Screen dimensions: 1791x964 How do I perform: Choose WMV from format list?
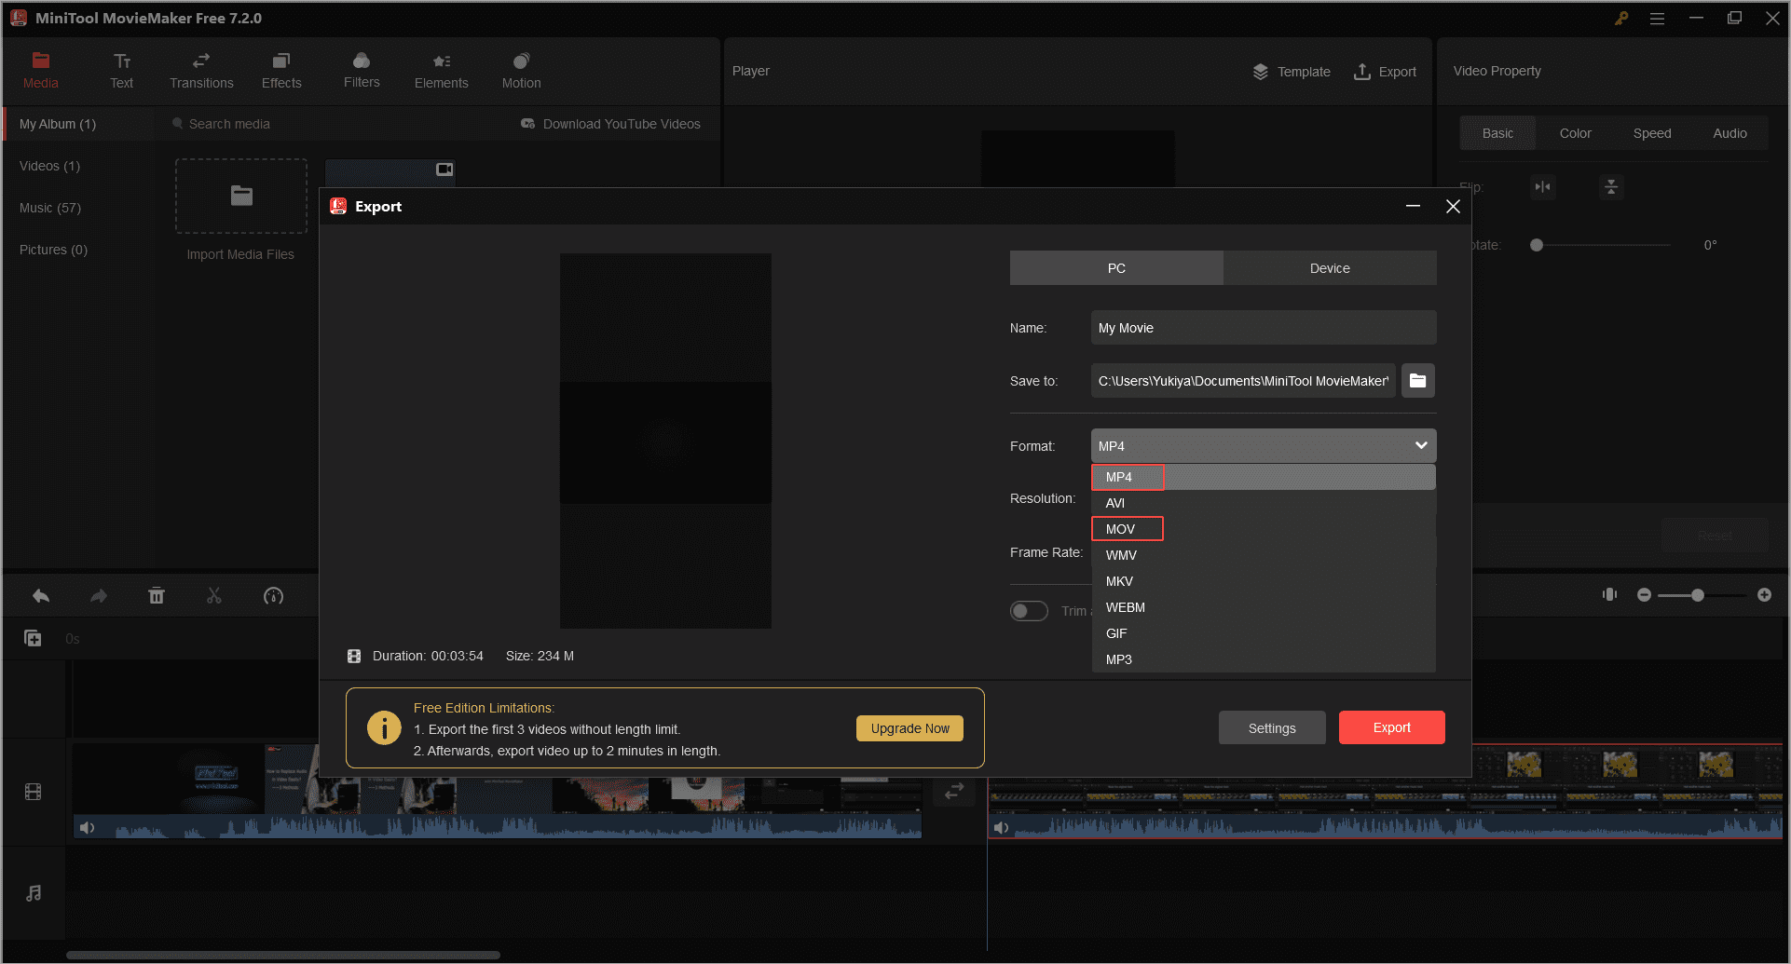coord(1264,555)
